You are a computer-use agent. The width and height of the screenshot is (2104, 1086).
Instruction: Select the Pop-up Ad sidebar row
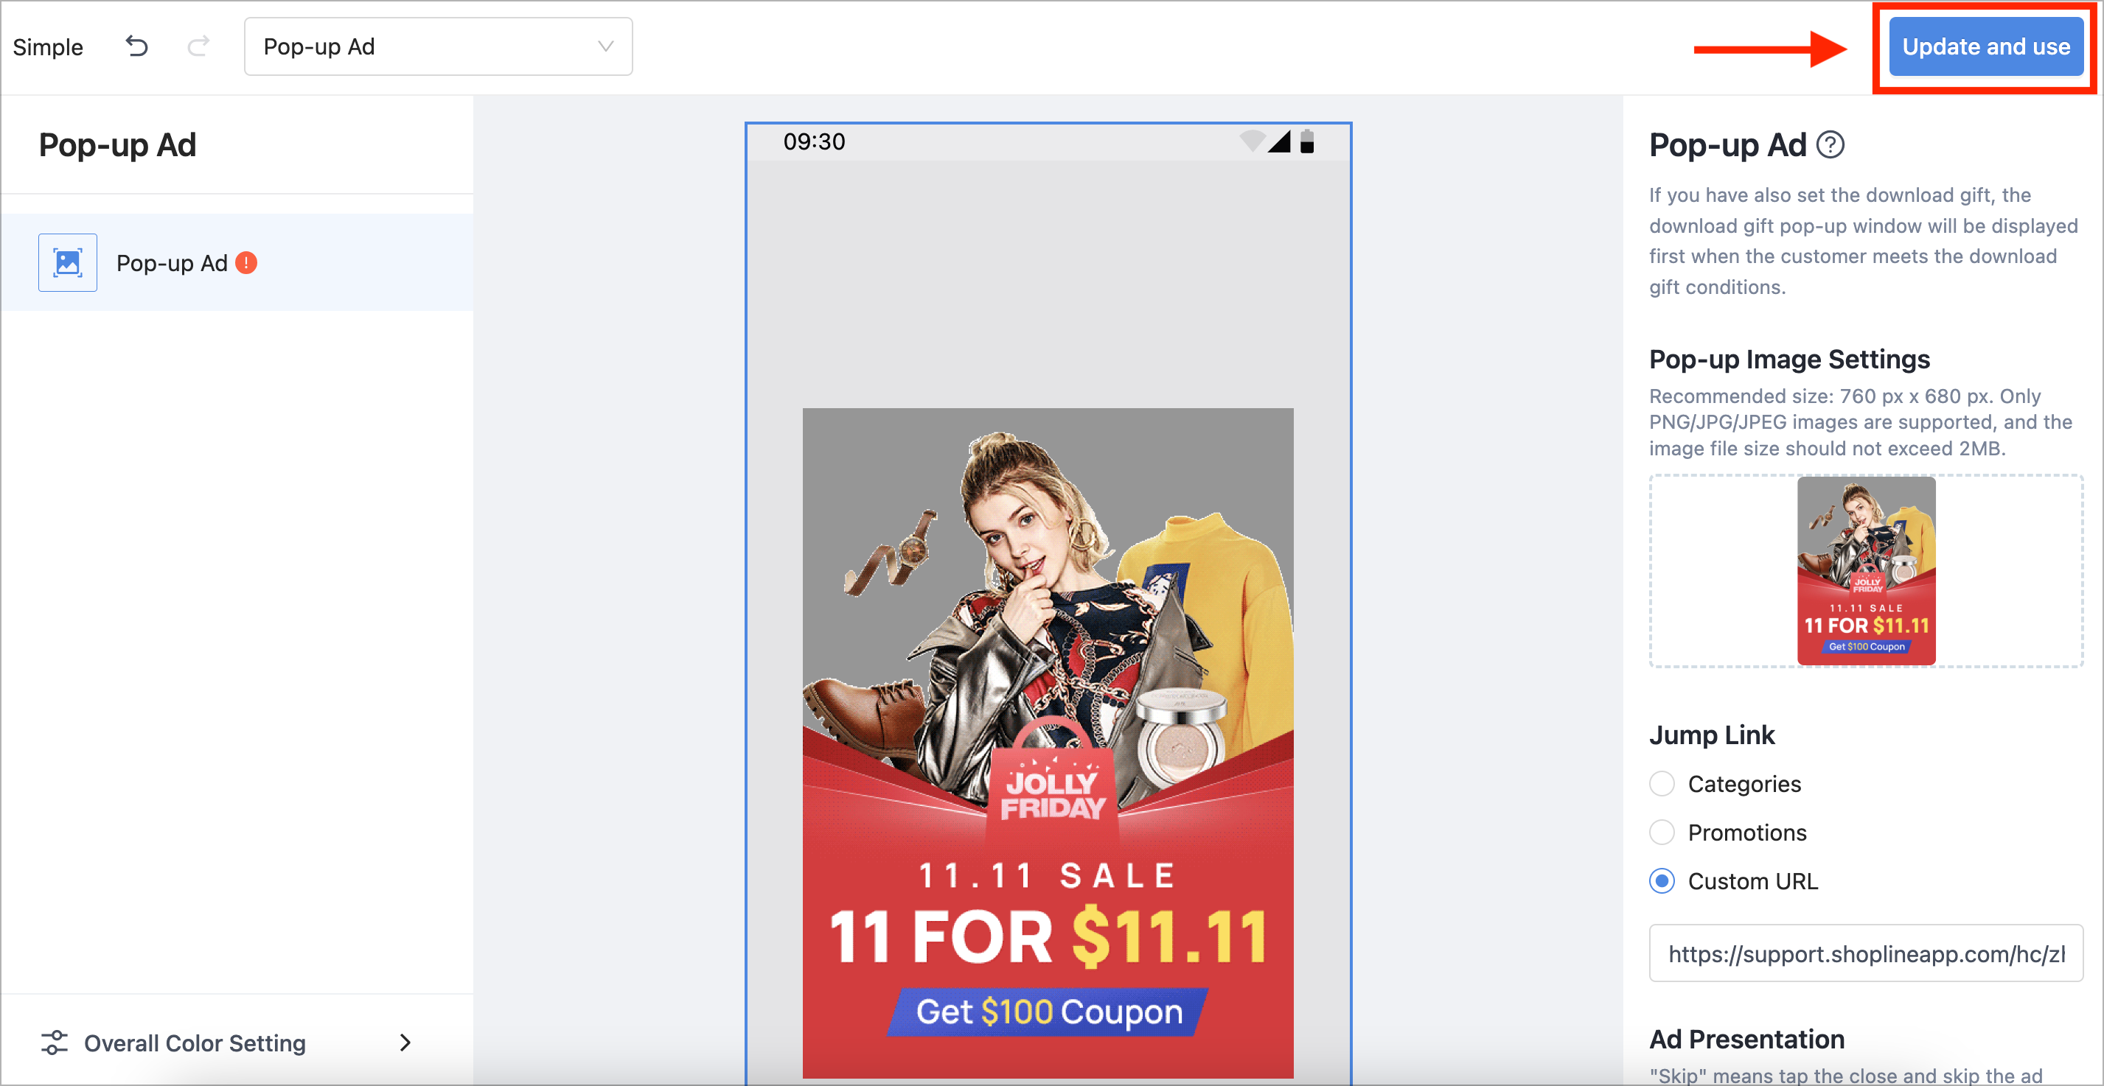pos(237,262)
